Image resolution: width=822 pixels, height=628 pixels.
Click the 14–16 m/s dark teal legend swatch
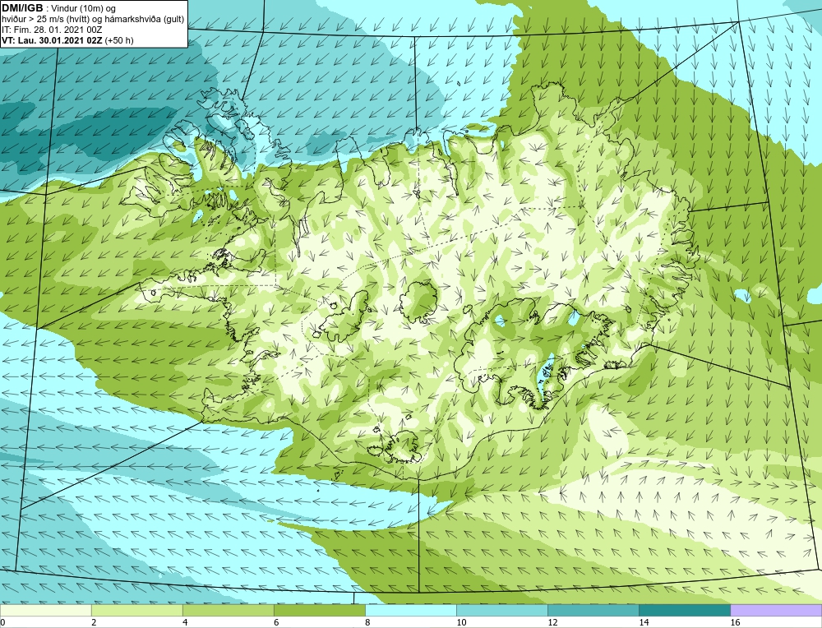685,610
